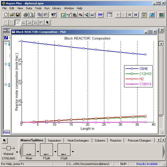167x167 pixels.
Task: Open the Library menu
Action: tap(56, 8)
